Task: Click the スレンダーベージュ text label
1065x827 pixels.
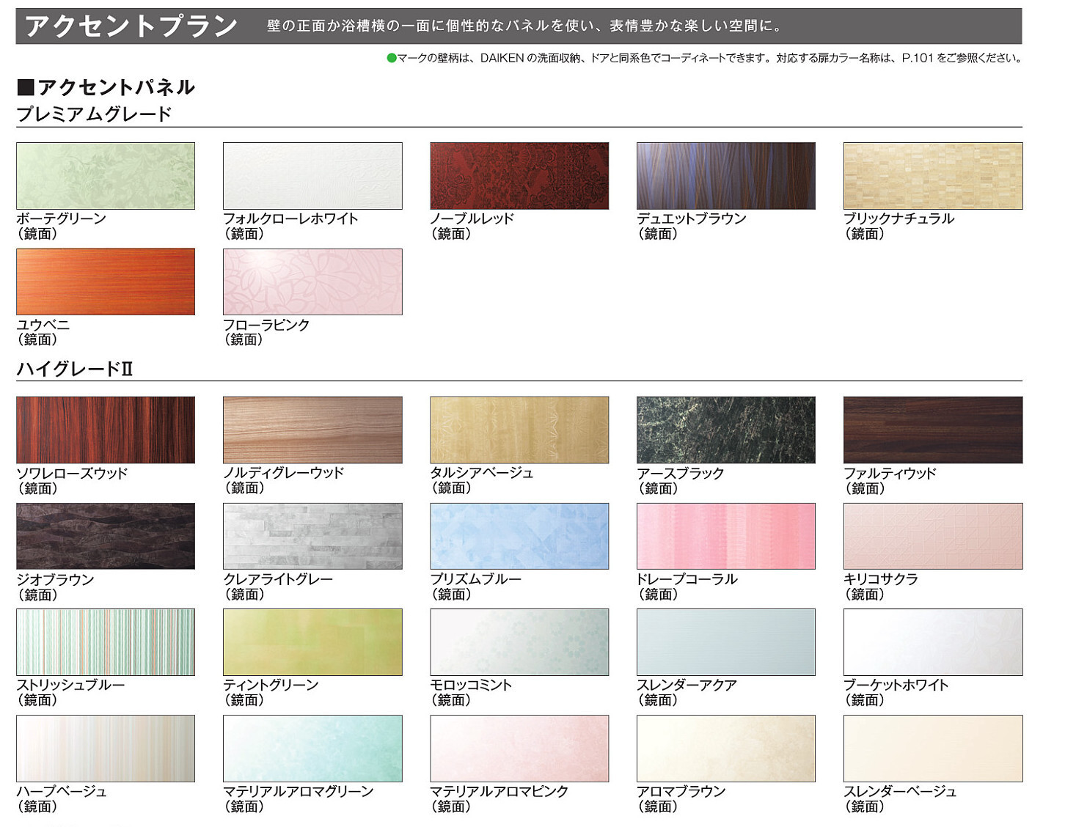Action: (x=900, y=791)
